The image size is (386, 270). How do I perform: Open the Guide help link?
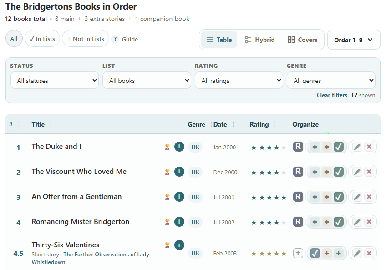point(125,39)
